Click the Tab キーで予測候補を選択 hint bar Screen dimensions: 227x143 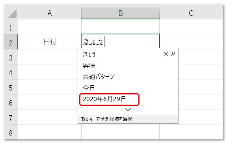point(128,119)
